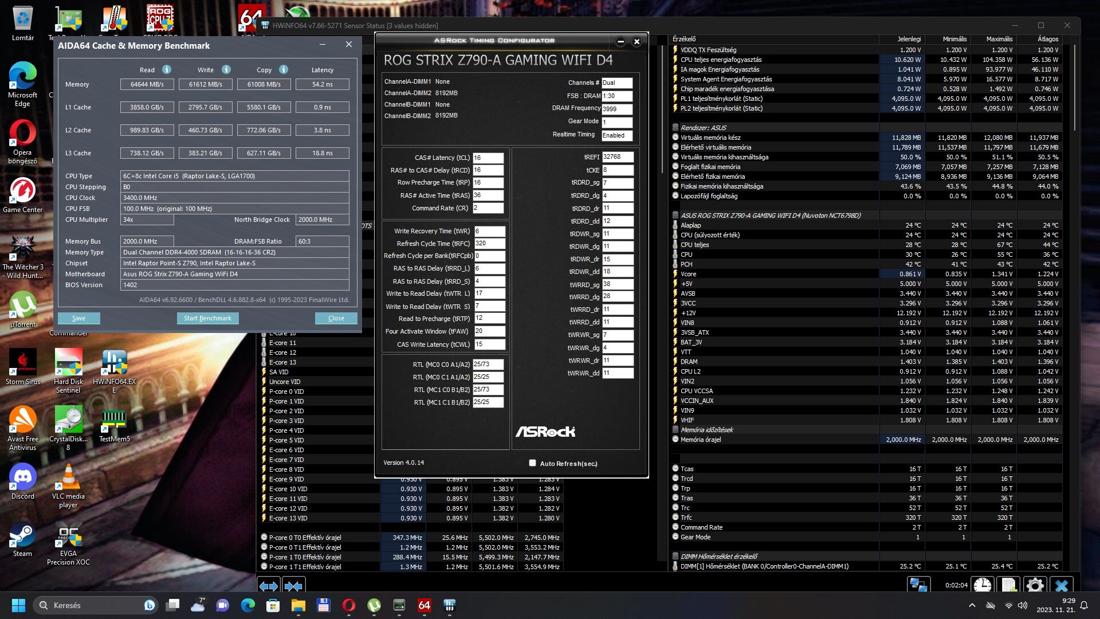Open Avast Free Antivirus desktop icon
This screenshot has width=1100, height=619.
[23, 428]
